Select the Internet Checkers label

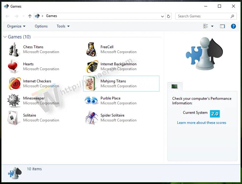click(x=37, y=81)
